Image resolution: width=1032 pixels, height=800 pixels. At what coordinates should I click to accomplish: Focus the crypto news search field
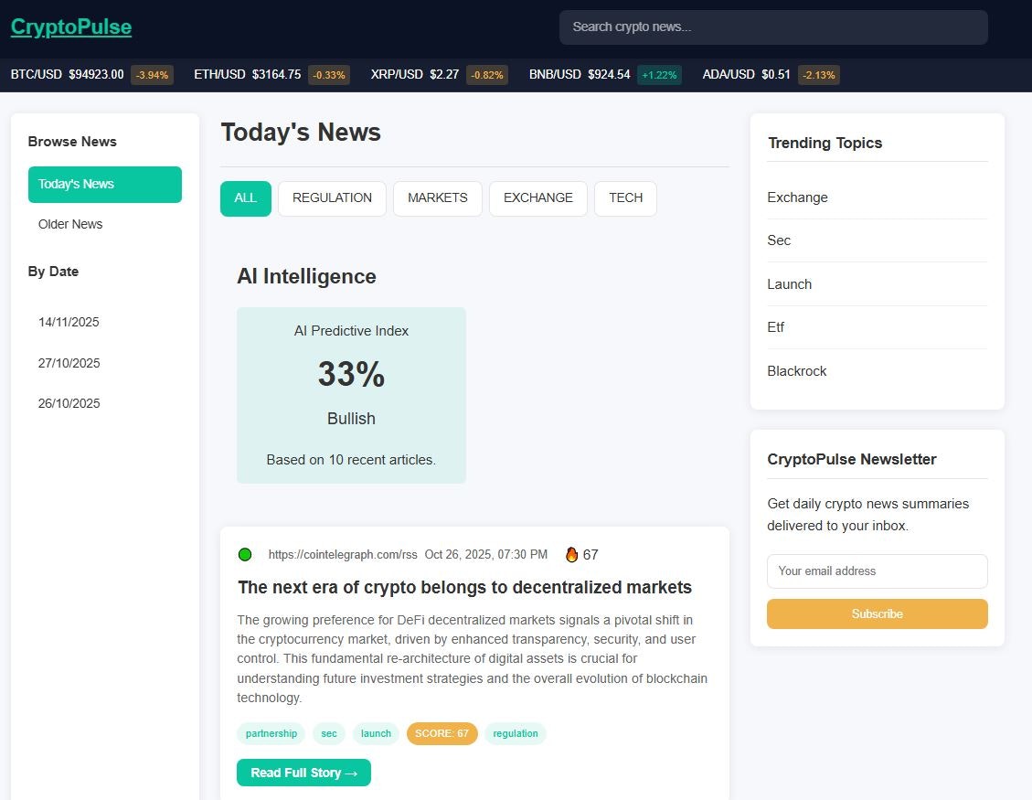coord(772,27)
